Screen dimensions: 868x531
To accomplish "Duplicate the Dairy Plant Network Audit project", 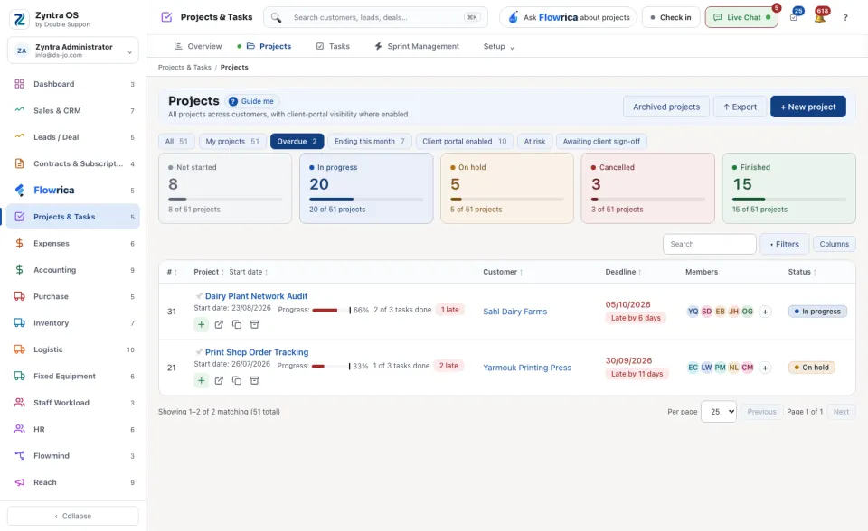I will point(237,325).
